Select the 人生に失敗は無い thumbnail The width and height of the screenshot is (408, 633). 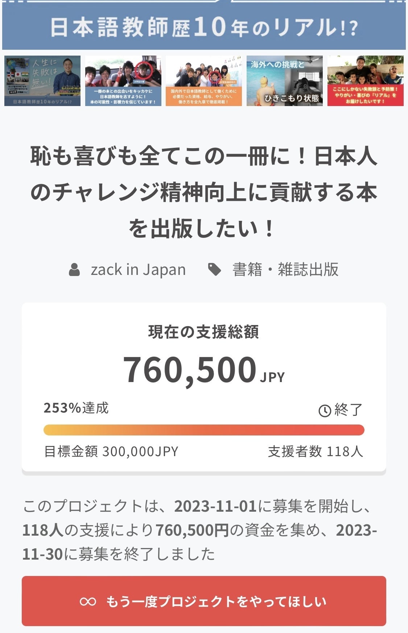(x=42, y=81)
